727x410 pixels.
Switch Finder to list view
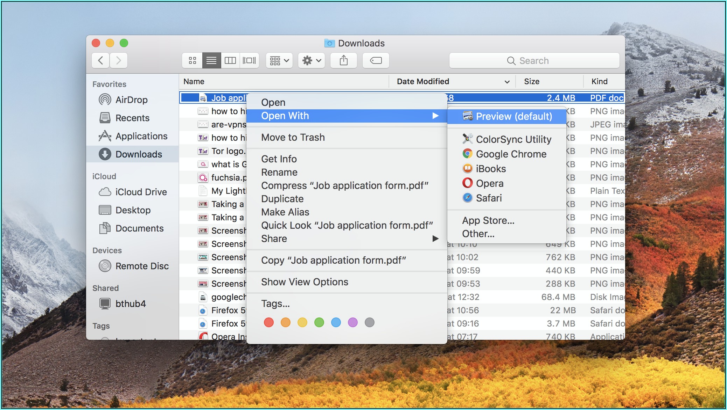tap(211, 61)
